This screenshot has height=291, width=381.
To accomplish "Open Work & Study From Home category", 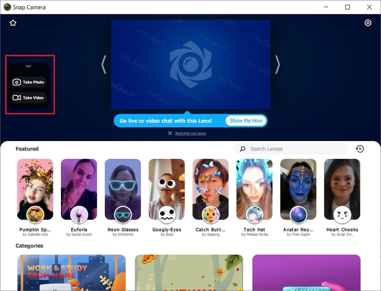I will [x=71, y=273].
